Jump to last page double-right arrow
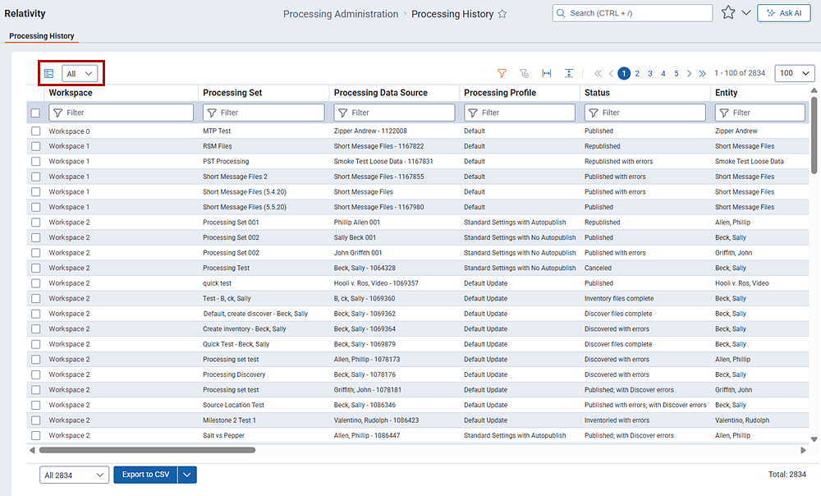The width and height of the screenshot is (821, 496). click(702, 73)
